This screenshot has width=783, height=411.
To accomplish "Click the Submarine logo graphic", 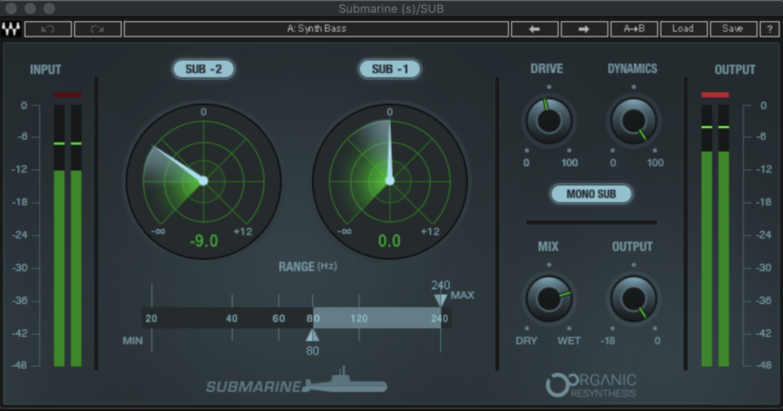I will (296, 381).
